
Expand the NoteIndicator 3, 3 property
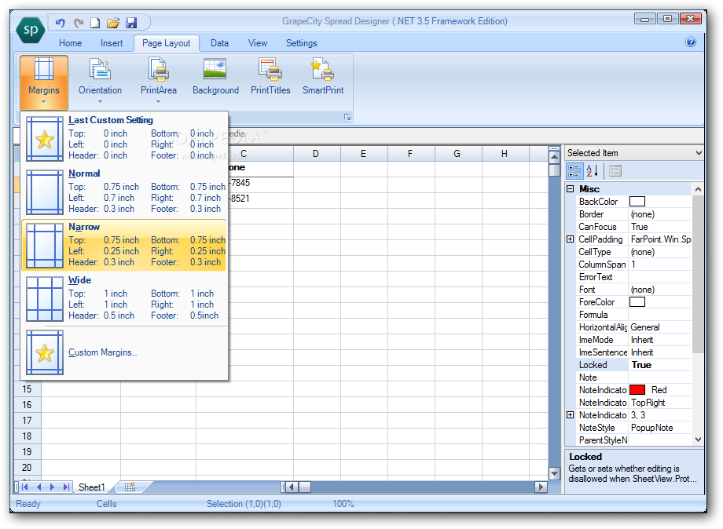tap(571, 415)
